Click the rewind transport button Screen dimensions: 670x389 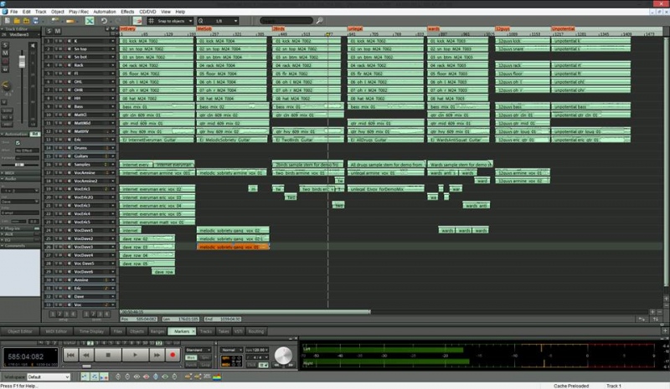pos(86,355)
